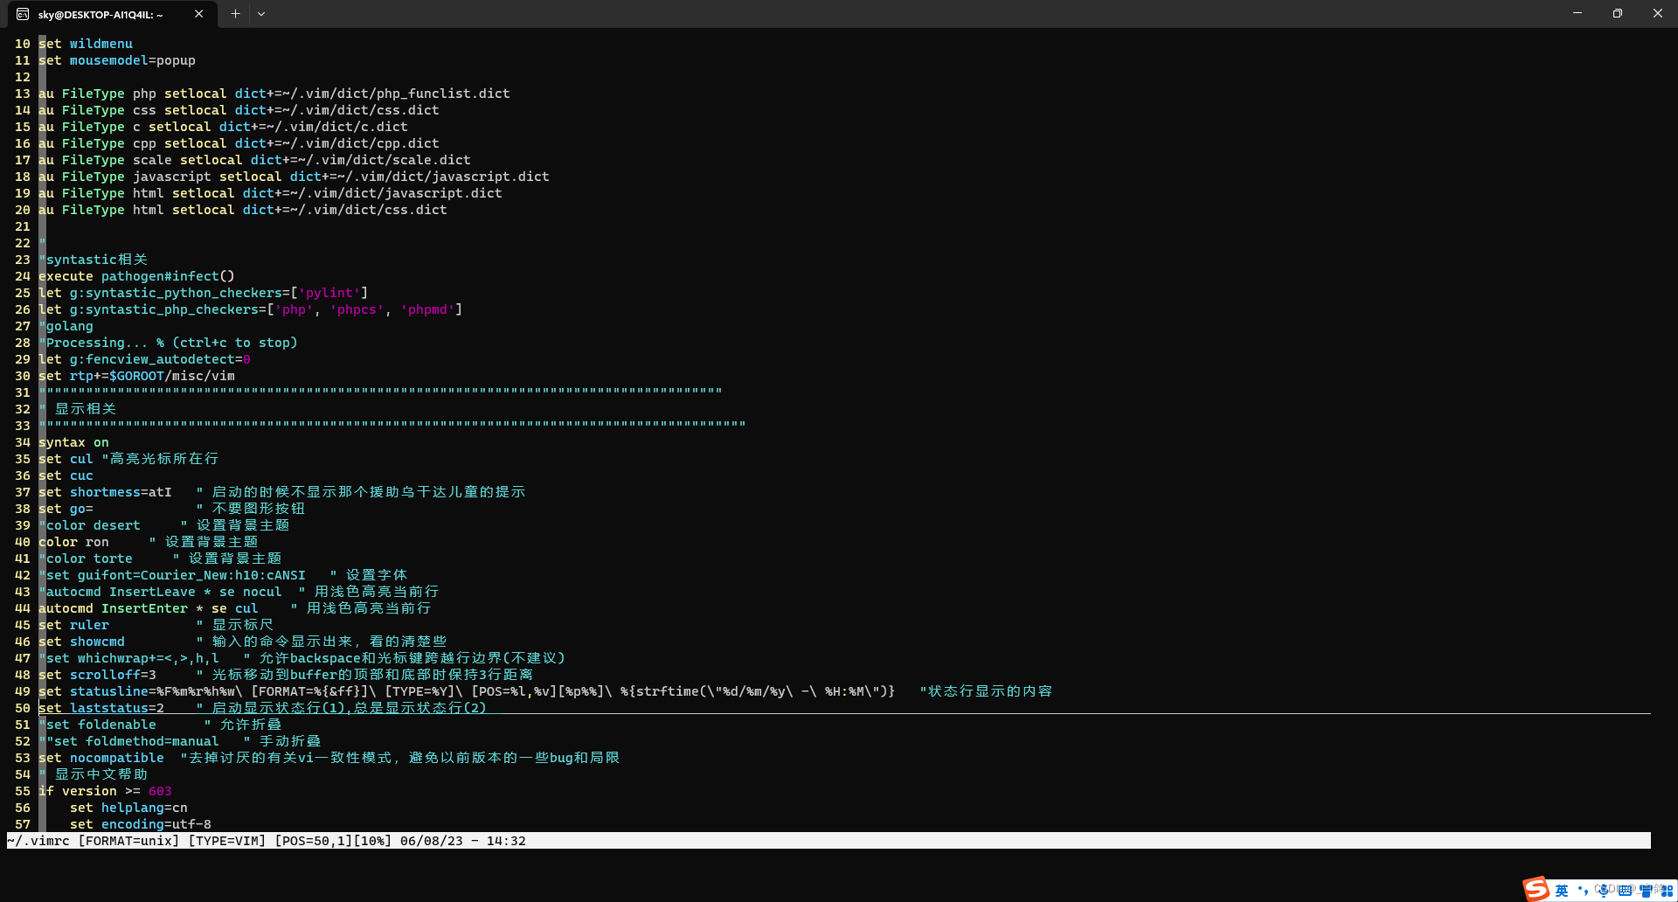Click 'set go=' on line 38
Screen dimensions: 1678x902
[x=66, y=509]
